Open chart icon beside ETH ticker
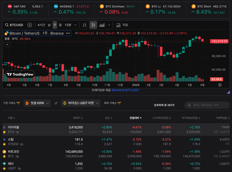This screenshot has width=232, height=172. pyautogui.click(x=17, y=132)
